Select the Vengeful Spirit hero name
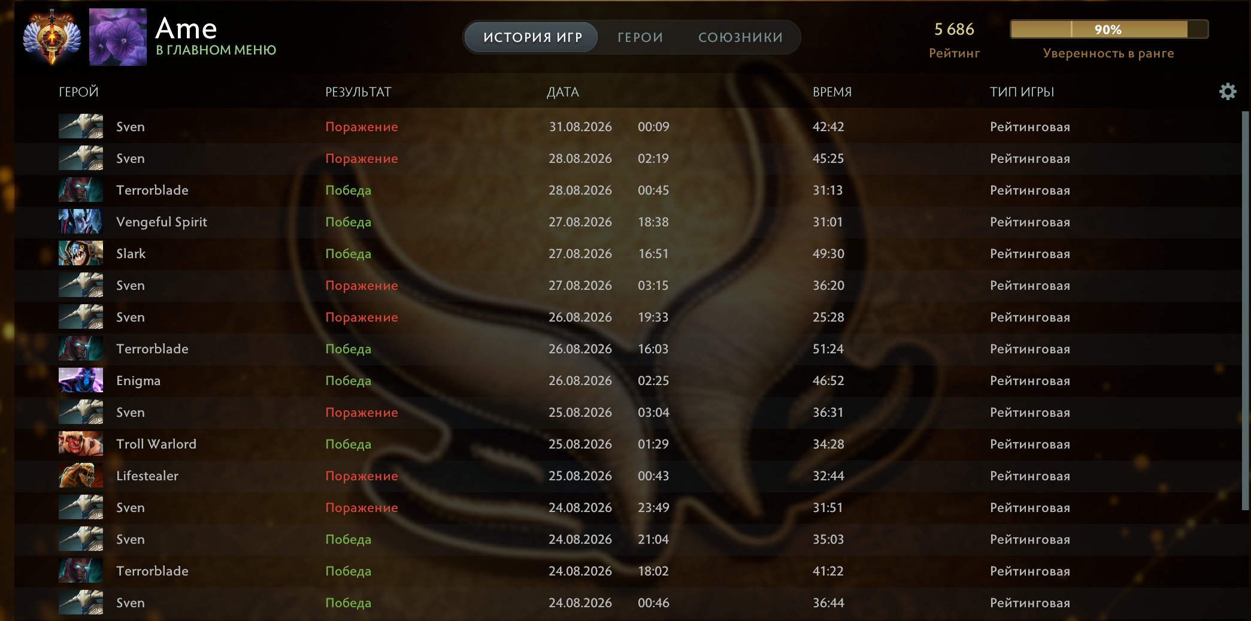The image size is (1251, 621). point(162,222)
